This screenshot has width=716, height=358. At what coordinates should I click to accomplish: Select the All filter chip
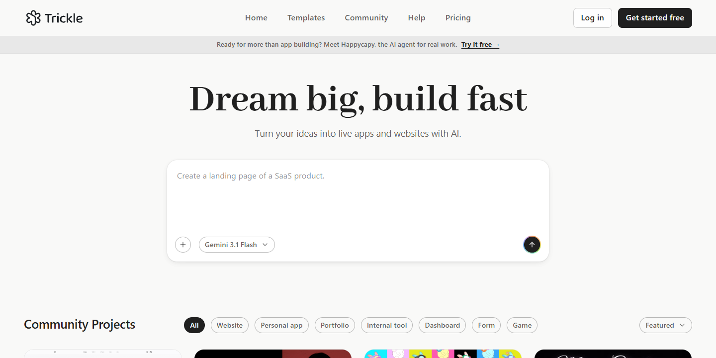(194, 325)
